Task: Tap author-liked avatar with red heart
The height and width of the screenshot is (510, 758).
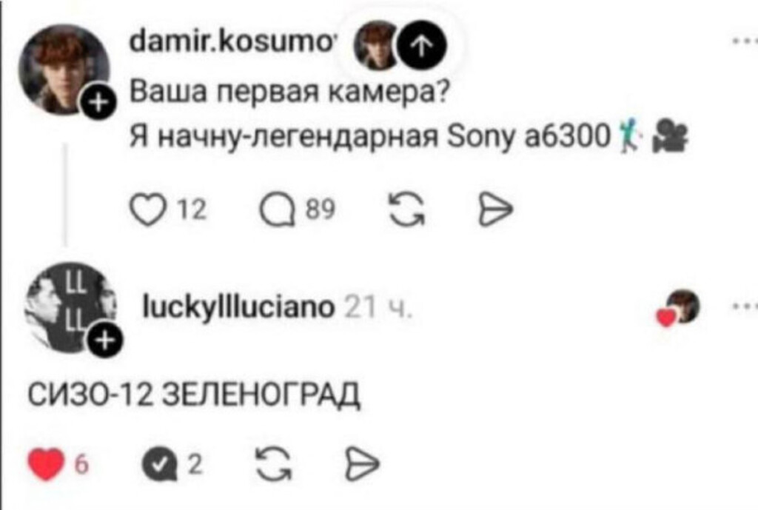Action: point(679,308)
